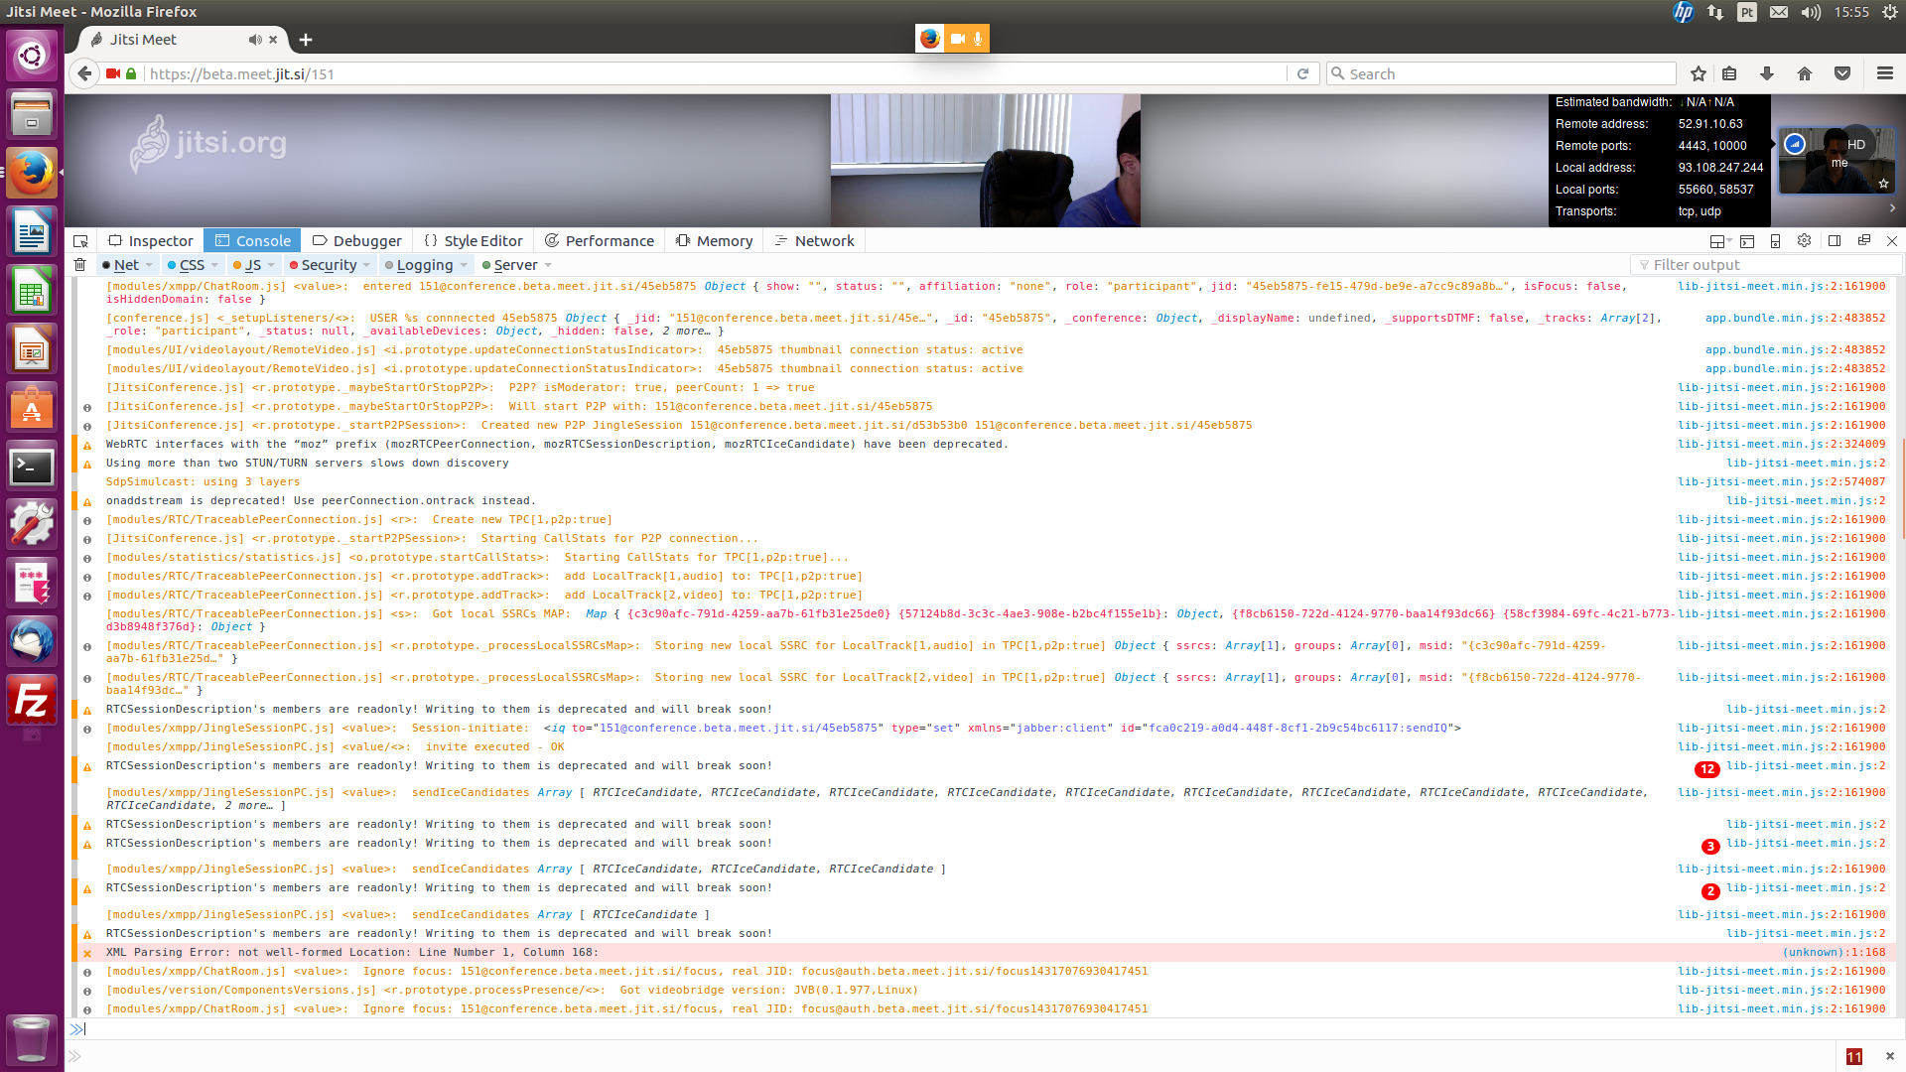
Task: Click the star icon on local video thumbnail
Action: pyautogui.click(x=1883, y=184)
